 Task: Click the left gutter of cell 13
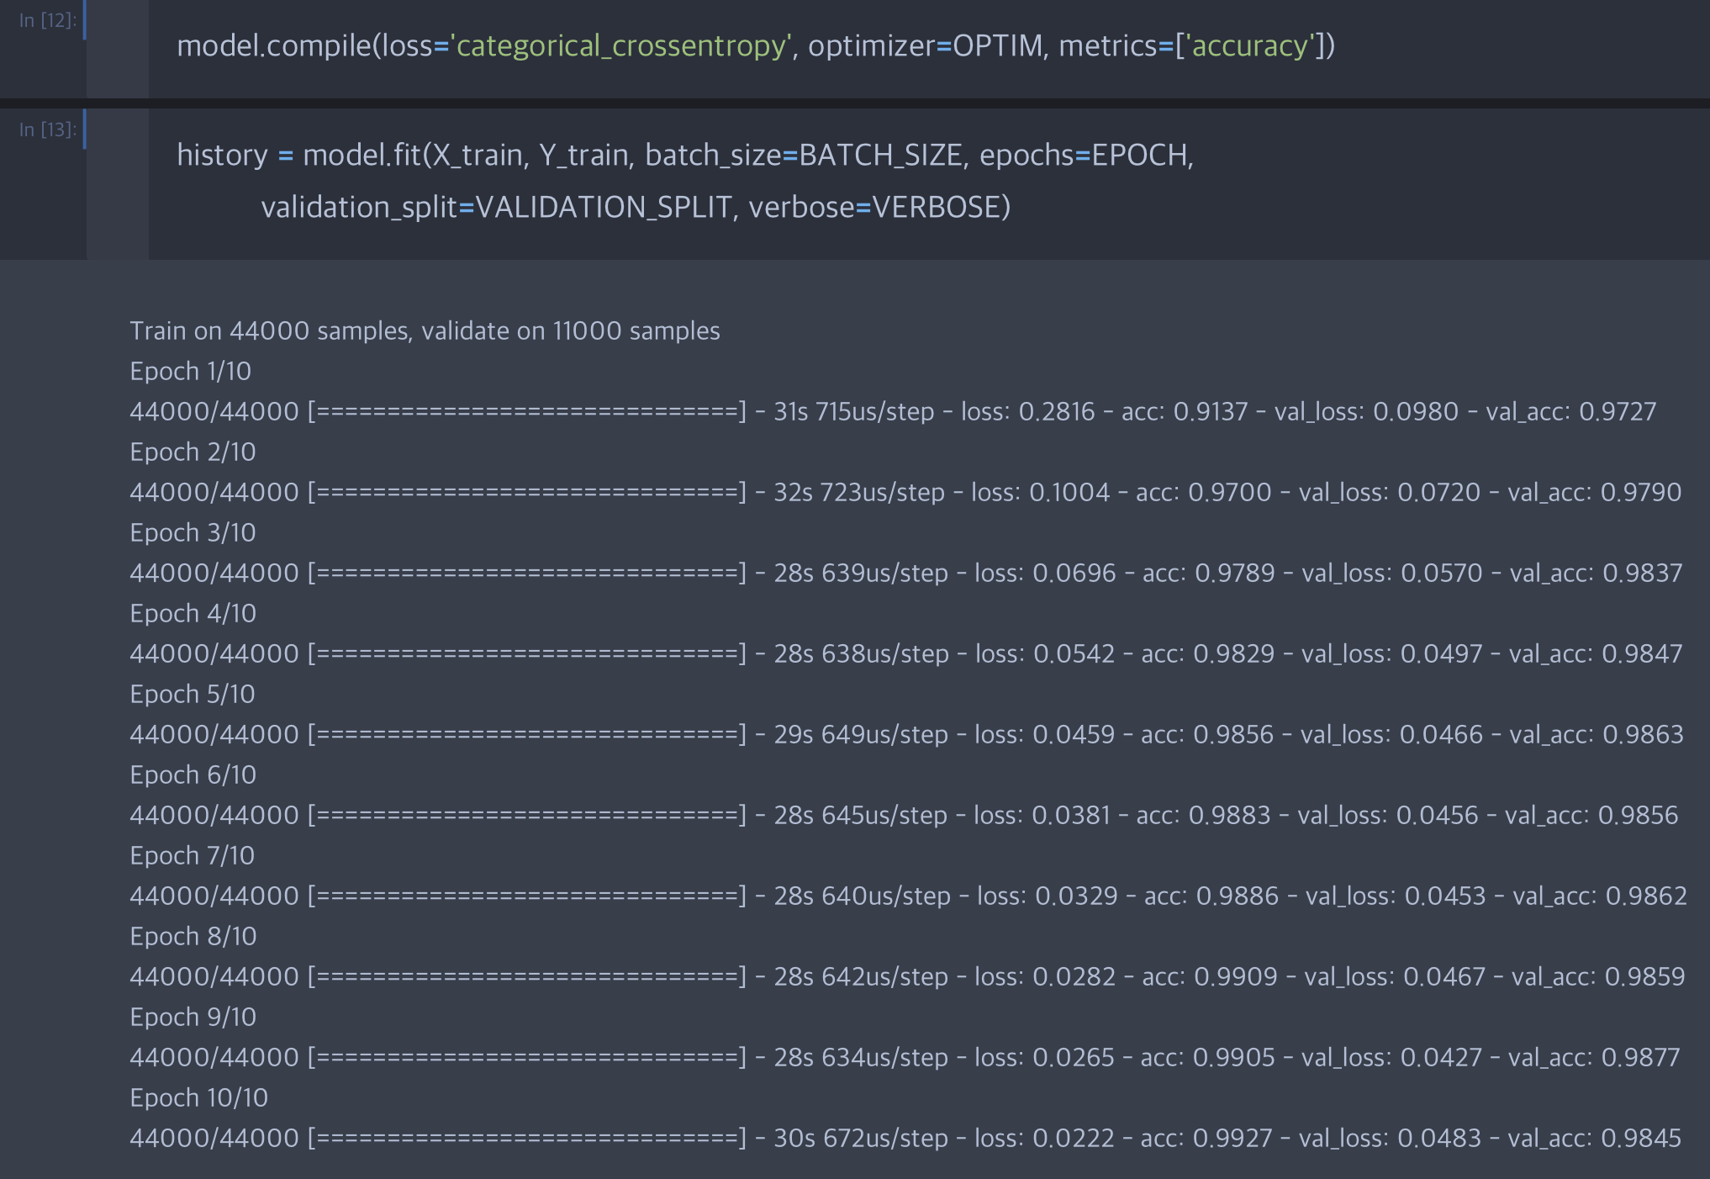(118, 183)
